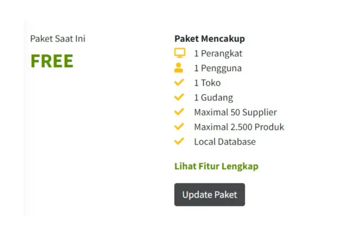The image size is (356, 237).
Task: Click the user person icon
Action: coord(179,68)
